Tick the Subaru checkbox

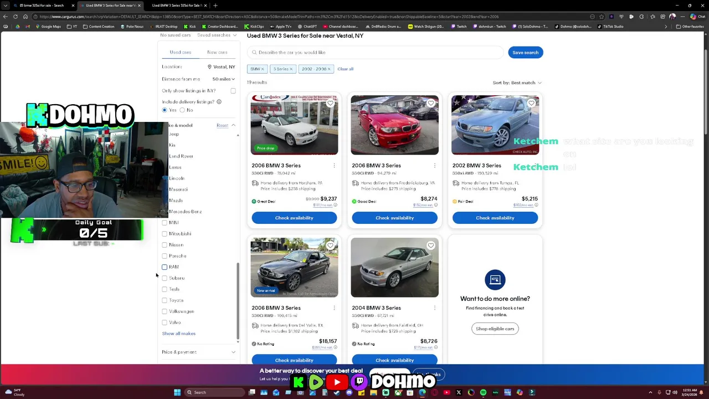[x=165, y=278]
